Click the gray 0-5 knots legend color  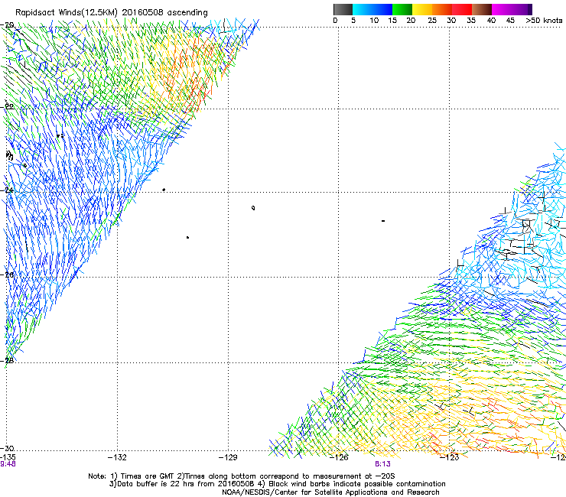tap(343, 9)
